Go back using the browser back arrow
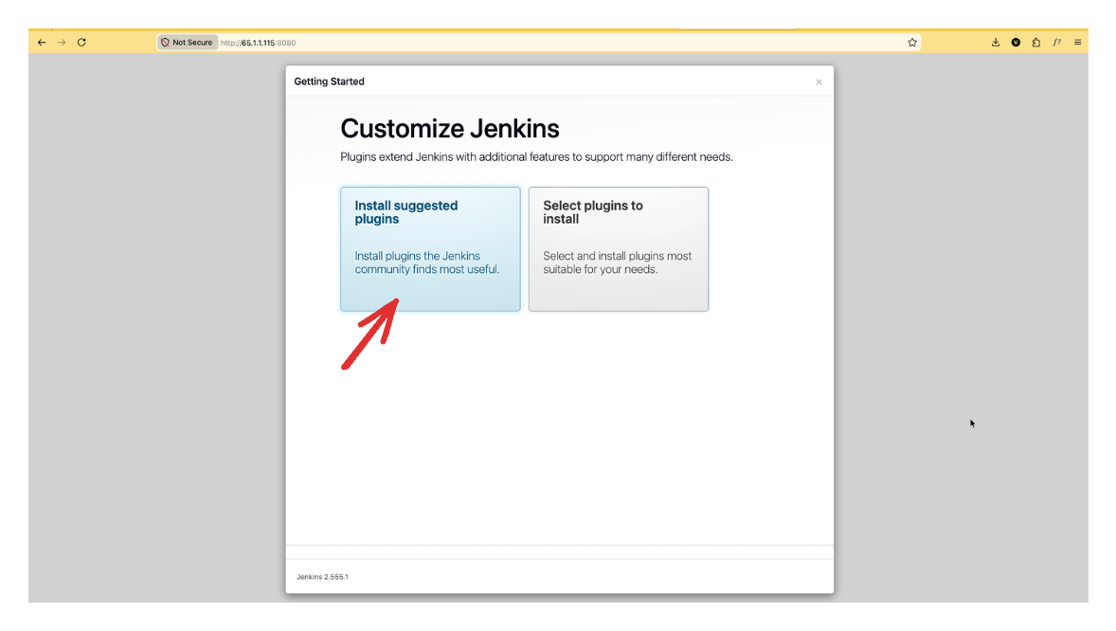The width and height of the screenshot is (1116, 631). pos(42,43)
